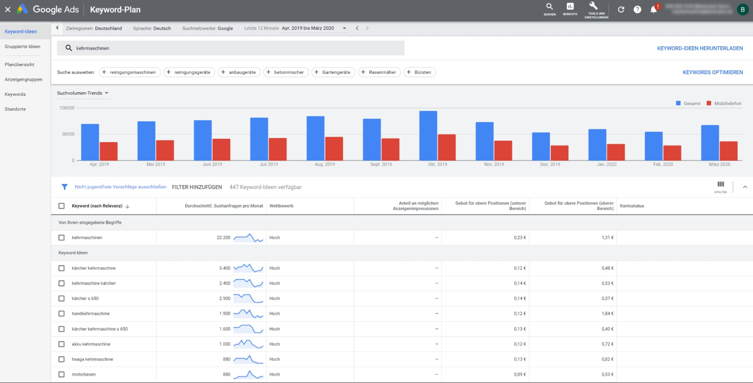Click the blue Okt. 2019 total bar

point(428,136)
